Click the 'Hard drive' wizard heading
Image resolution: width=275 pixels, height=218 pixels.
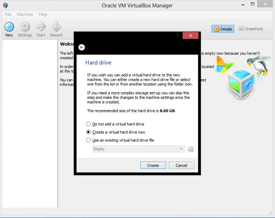(98, 63)
